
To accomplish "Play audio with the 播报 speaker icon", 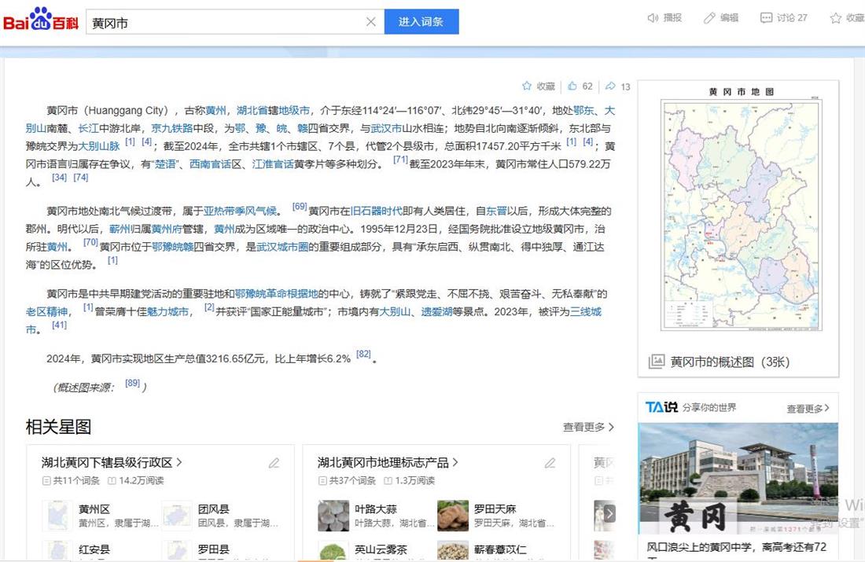I will pos(653,17).
